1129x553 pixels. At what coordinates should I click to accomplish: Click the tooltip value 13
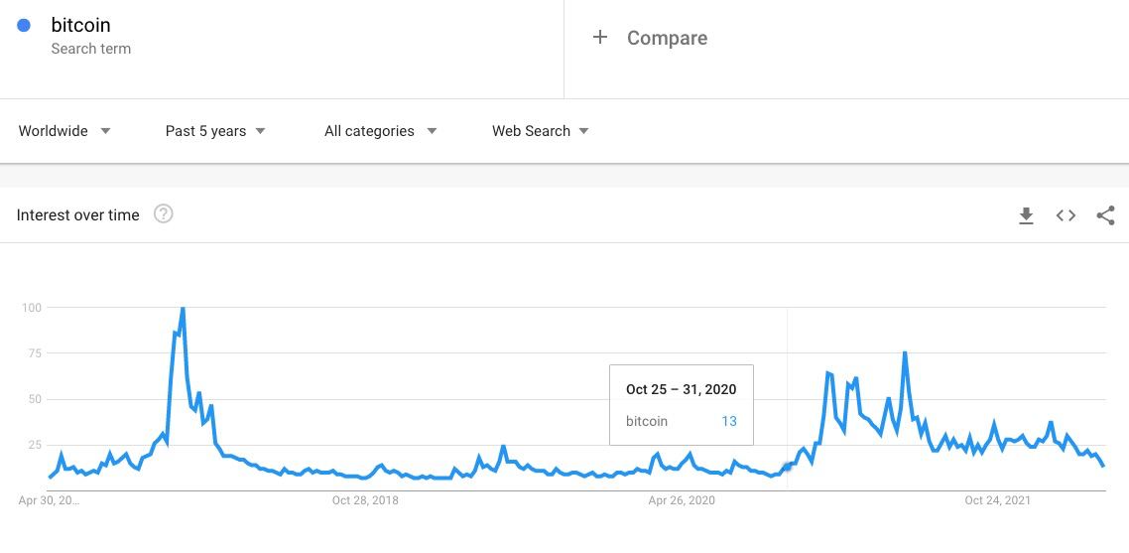coord(729,421)
